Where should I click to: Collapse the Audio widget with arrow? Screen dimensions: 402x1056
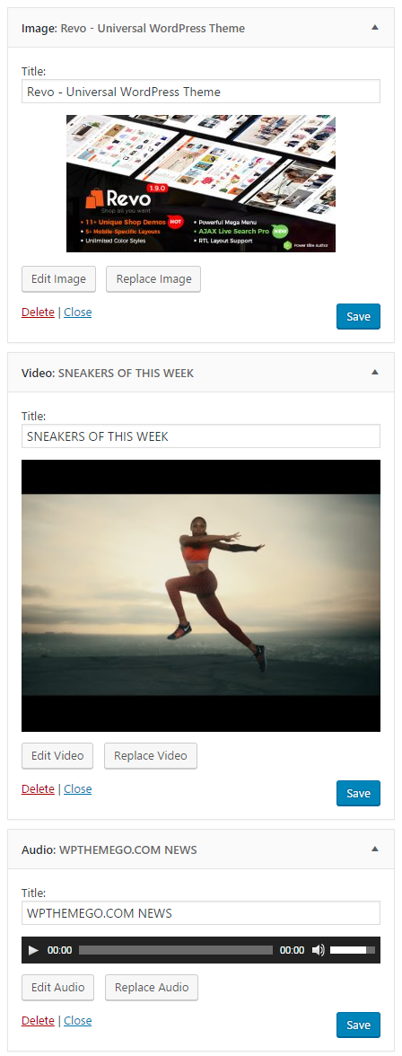pos(375,849)
